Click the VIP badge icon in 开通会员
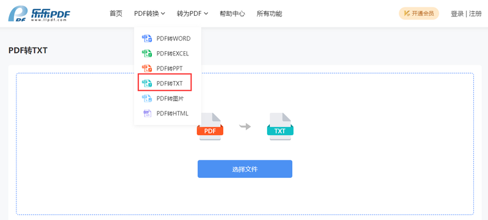 pyautogui.click(x=406, y=13)
